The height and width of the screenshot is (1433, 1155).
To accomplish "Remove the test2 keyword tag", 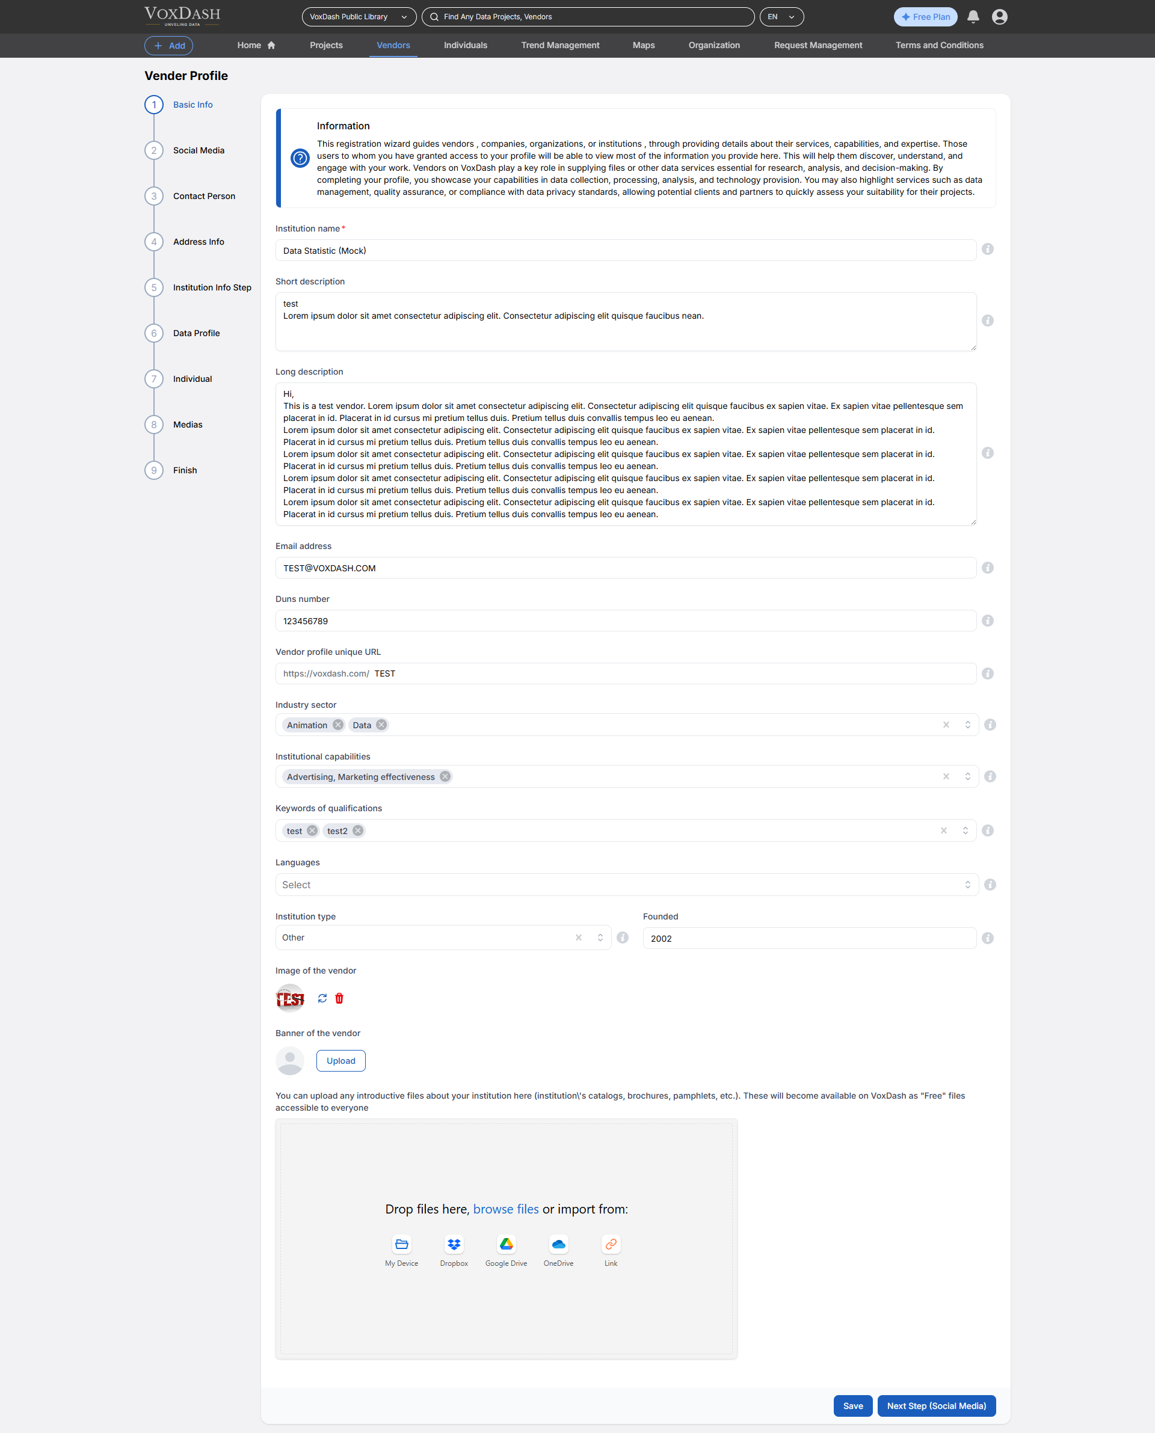I will coord(358,830).
